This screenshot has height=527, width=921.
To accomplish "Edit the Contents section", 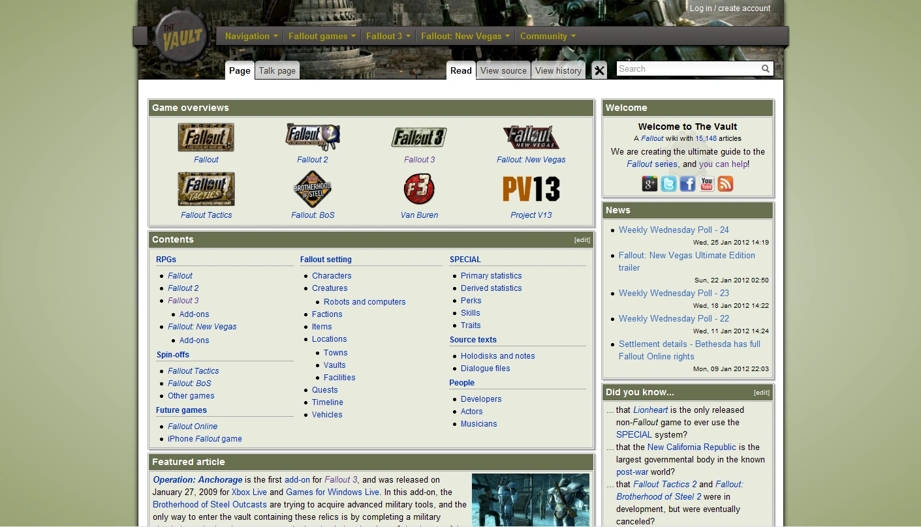I will click(582, 240).
